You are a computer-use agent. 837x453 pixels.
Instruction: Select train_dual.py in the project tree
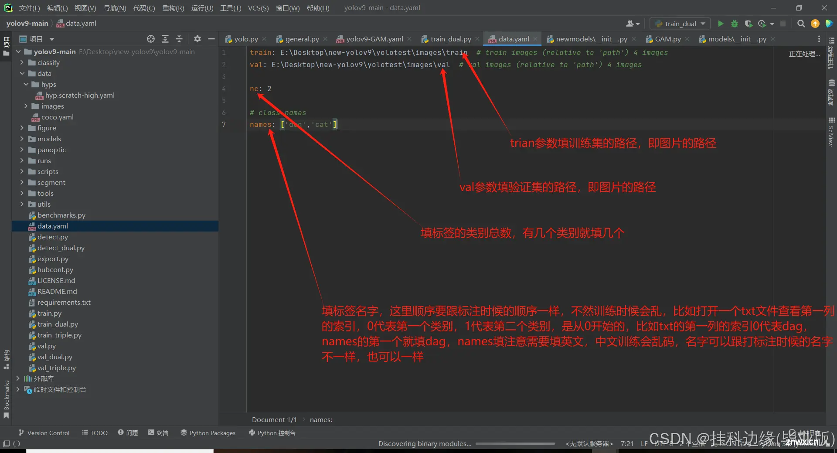coord(58,324)
